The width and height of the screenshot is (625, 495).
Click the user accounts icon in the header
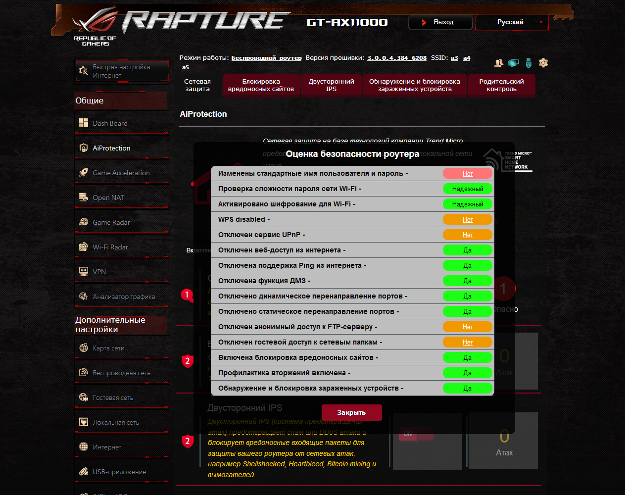click(x=499, y=63)
